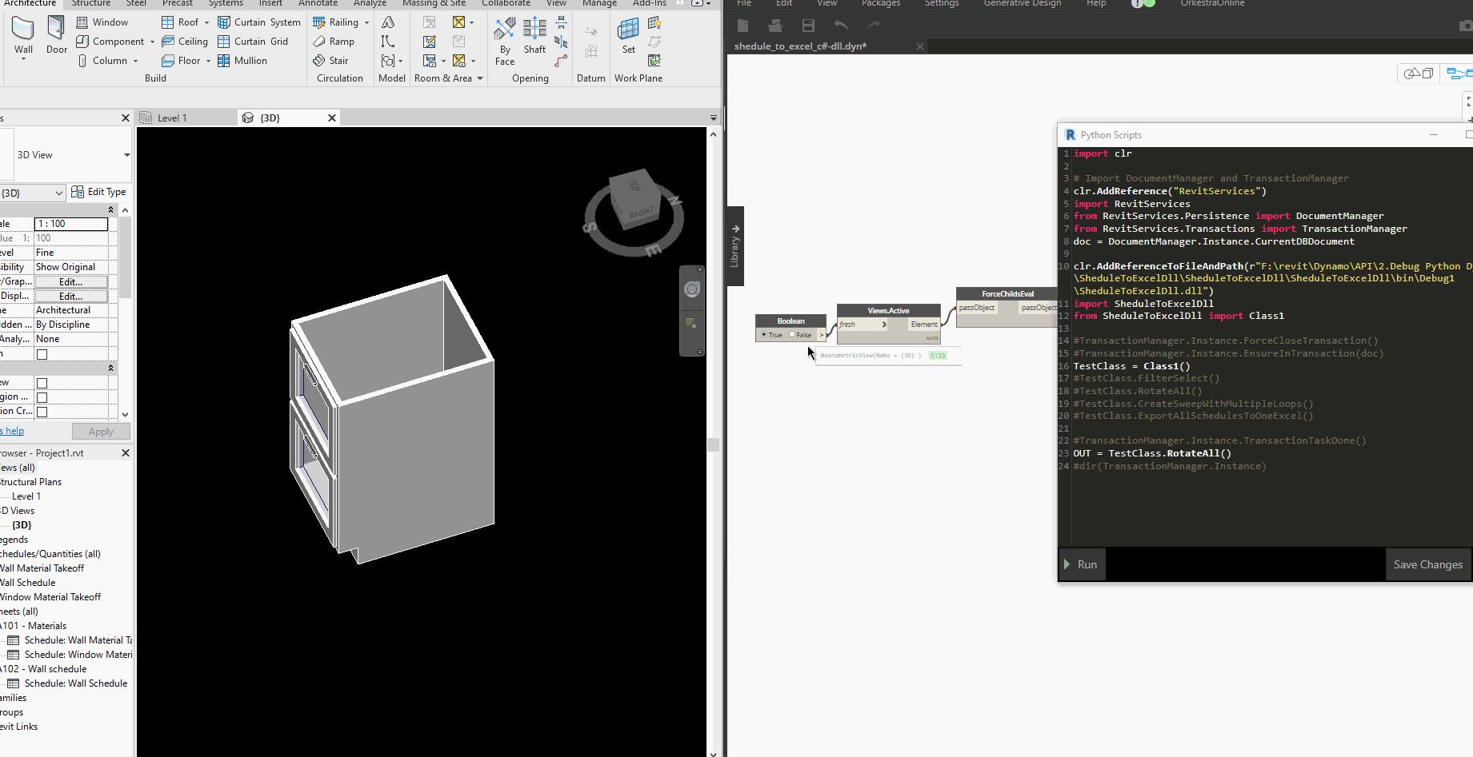
Task: Toggle the checkbox below Analysis display row
Action: pos(42,354)
